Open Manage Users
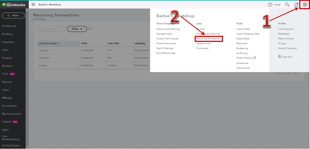 [164, 34]
